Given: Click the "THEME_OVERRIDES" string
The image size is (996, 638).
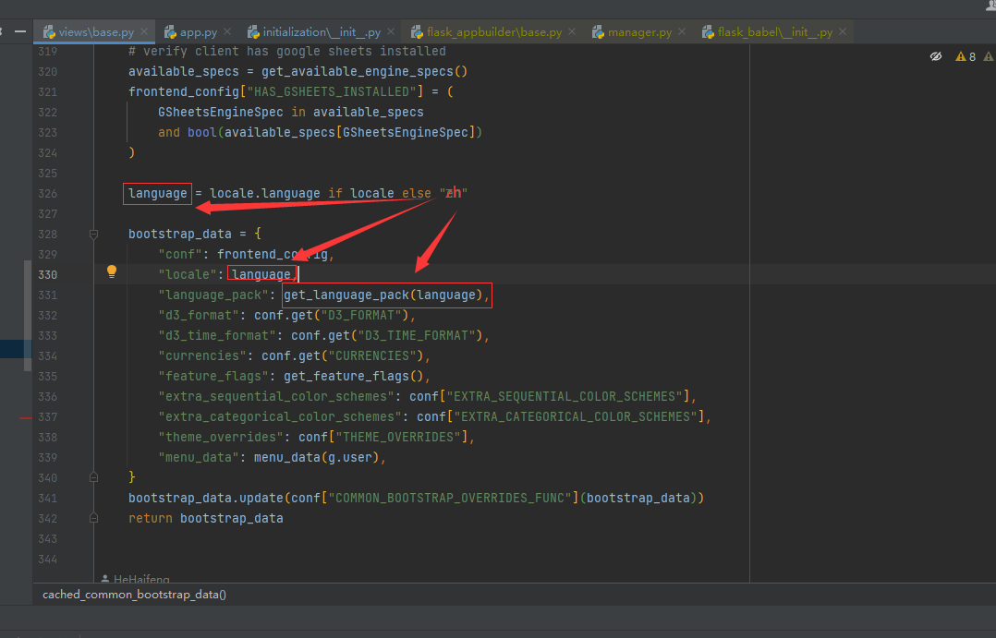Looking at the screenshot, I should coord(398,438).
